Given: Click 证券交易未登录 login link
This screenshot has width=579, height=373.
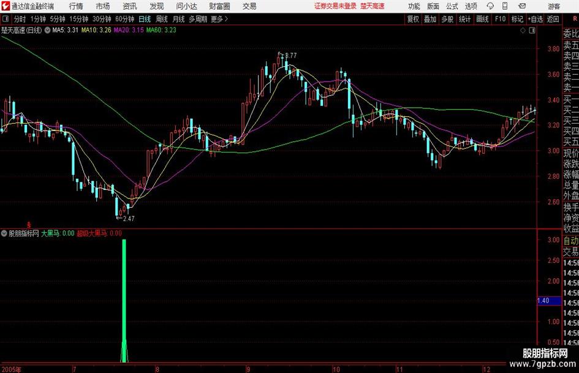Looking at the screenshot, I should [335, 6].
